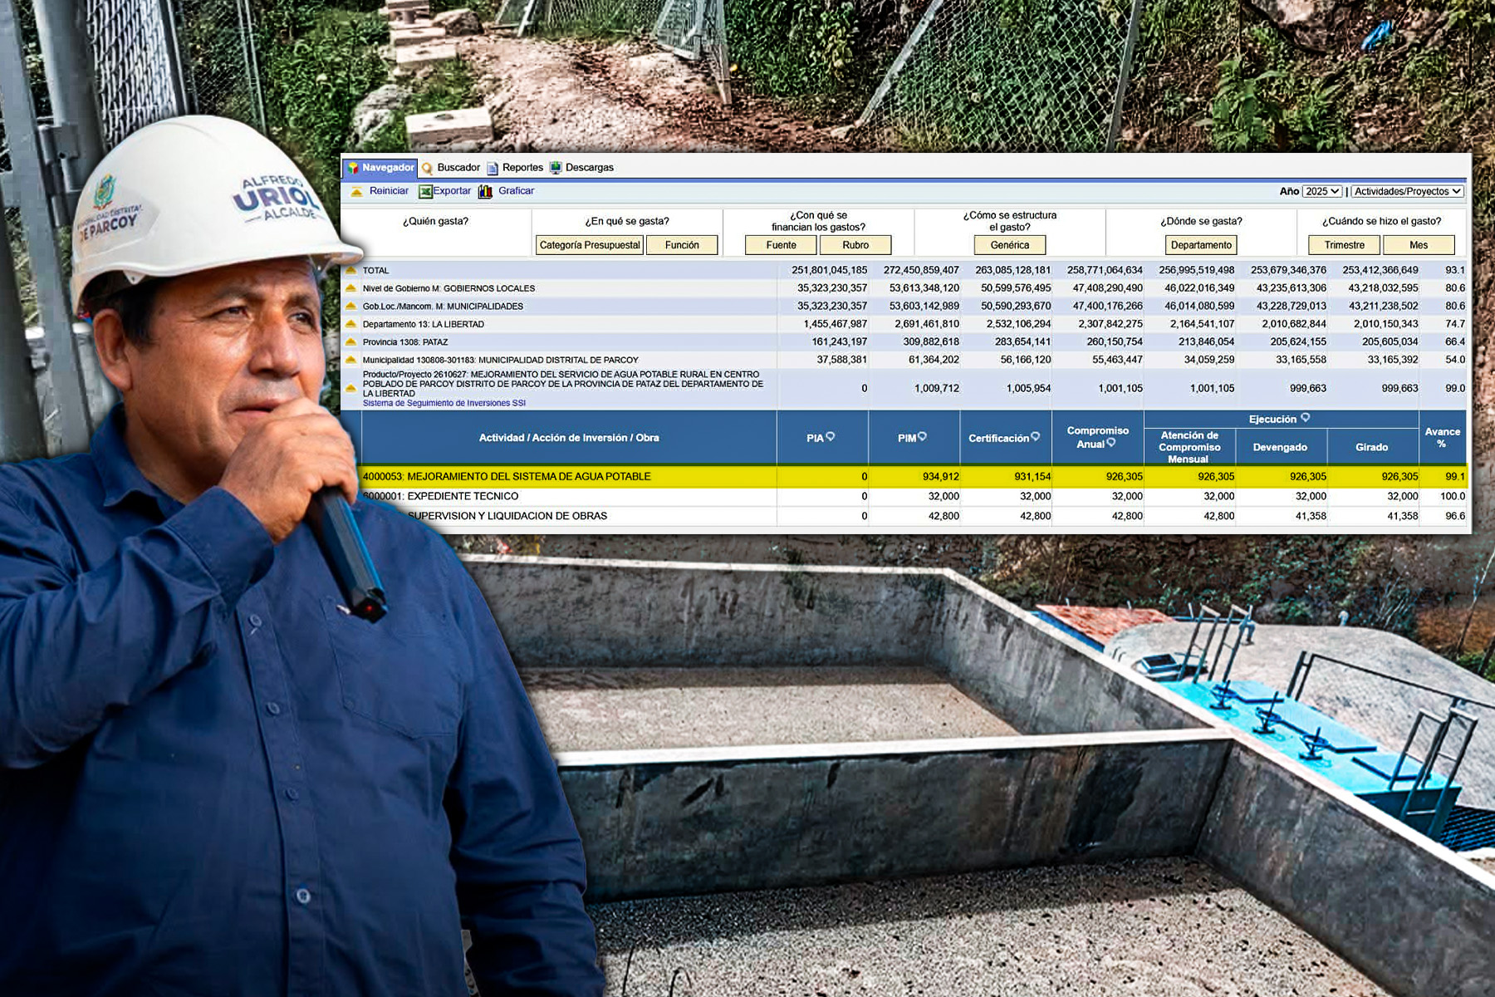1495x997 pixels.
Task: Click the TOTAL row label
Action: (375, 271)
